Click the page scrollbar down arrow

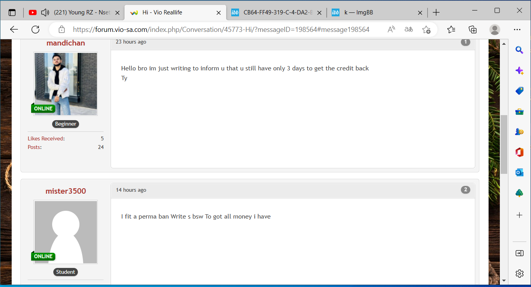[x=504, y=280]
